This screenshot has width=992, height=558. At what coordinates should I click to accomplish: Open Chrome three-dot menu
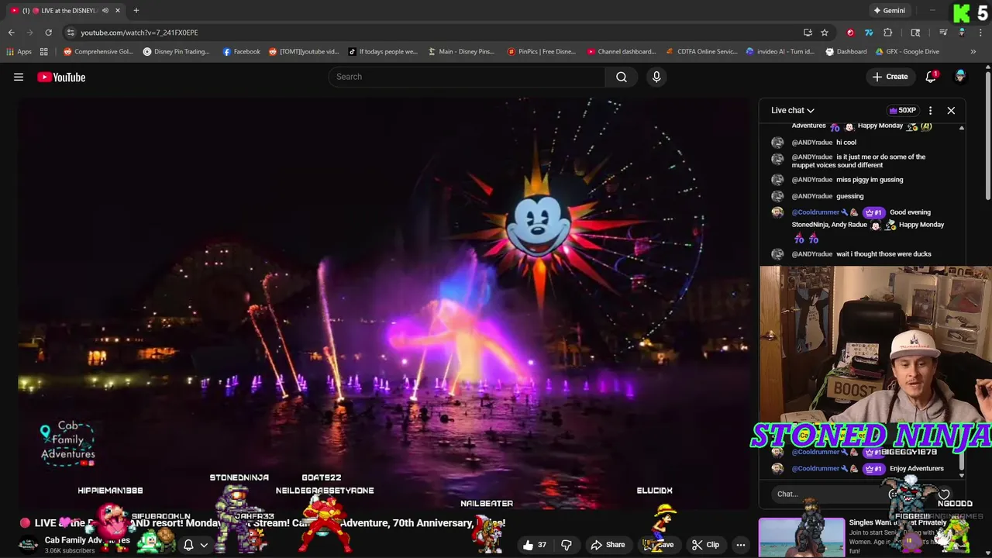[x=980, y=33]
